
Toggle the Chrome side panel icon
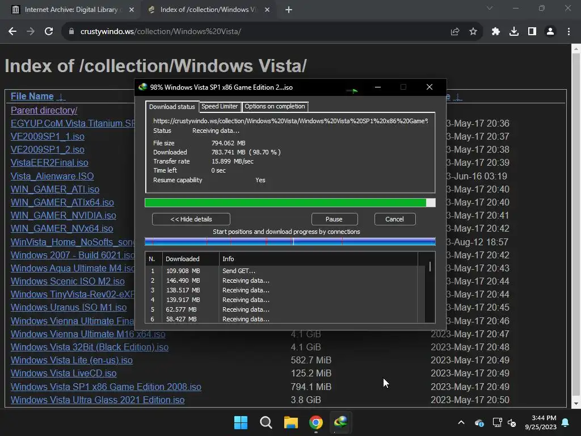pos(532,32)
